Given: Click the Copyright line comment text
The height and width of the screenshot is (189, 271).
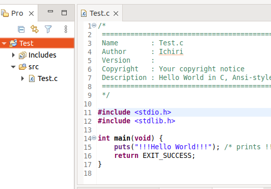Looking at the screenshot, I should 173,69.
